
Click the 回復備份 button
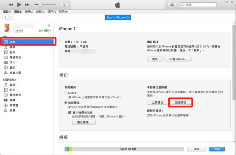181,102
